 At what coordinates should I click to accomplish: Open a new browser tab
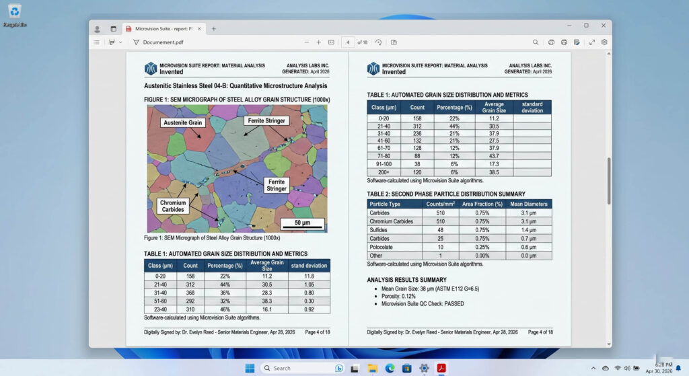(x=213, y=29)
